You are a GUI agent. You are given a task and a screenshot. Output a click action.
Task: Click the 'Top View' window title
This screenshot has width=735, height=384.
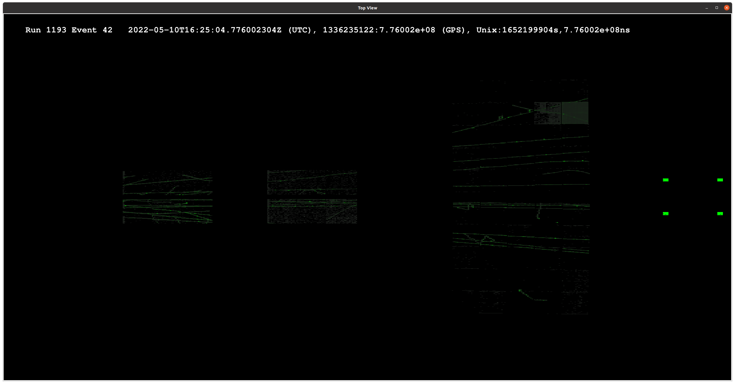(x=367, y=8)
